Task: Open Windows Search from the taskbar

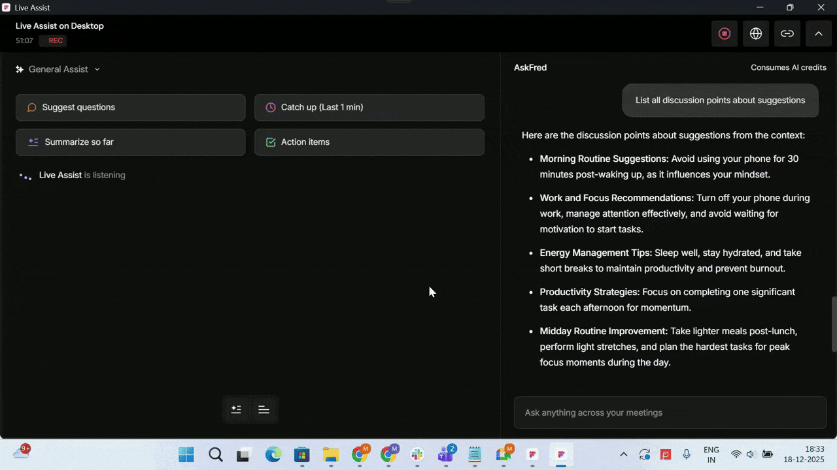Action: [x=216, y=454]
